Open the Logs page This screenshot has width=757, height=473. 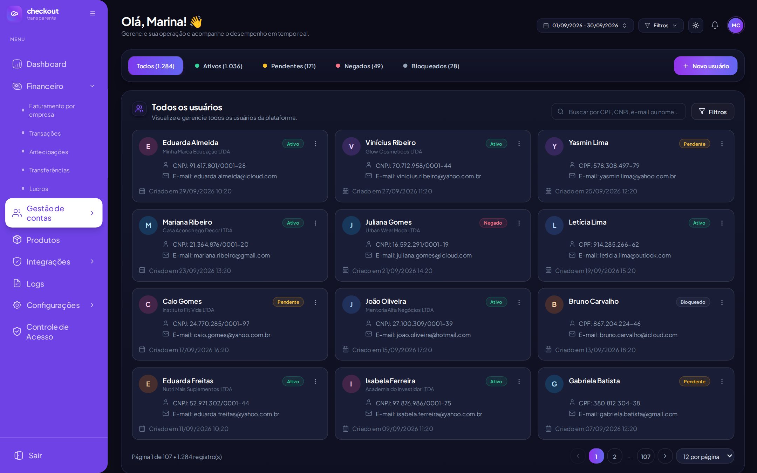(x=54, y=284)
